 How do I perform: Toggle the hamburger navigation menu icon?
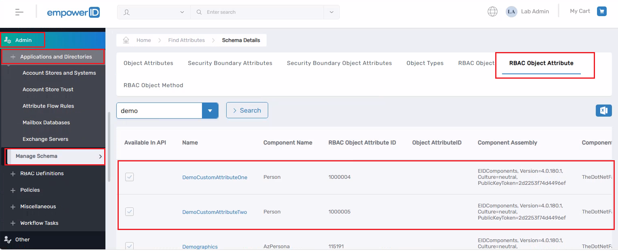coord(19,12)
